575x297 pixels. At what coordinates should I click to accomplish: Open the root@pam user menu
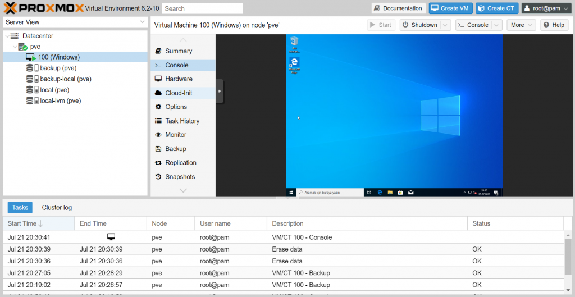point(546,8)
